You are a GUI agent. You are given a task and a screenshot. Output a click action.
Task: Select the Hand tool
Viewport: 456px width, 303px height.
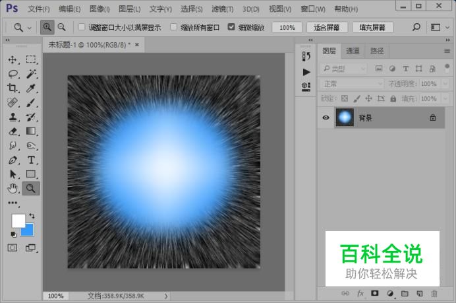click(x=13, y=189)
